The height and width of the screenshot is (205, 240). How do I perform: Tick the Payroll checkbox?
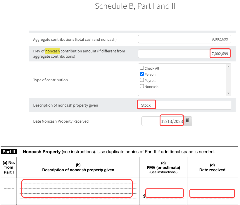[x=142, y=80]
